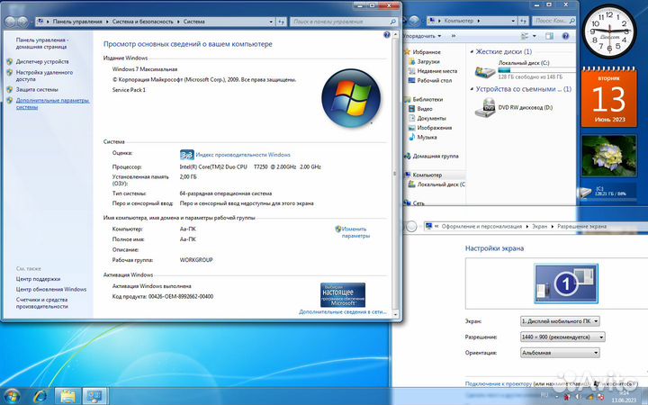
Task: Open the Organize dropdown in Computer window
Action: [422, 36]
